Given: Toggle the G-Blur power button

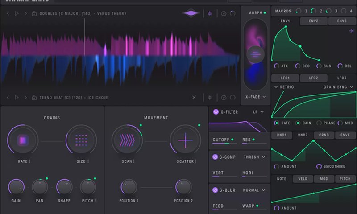Looking at the screenshot, I should point(216,190).
